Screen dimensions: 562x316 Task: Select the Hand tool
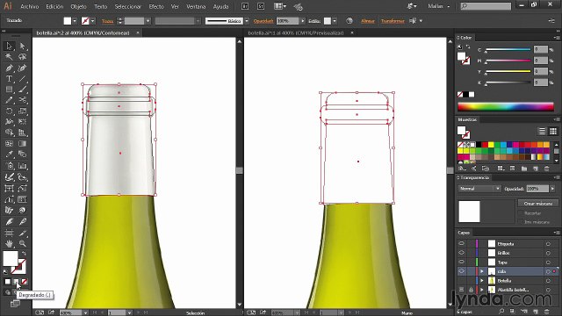pos(9,244)
